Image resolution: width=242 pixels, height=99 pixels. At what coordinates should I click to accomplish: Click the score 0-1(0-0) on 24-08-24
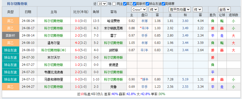point(81,21)
